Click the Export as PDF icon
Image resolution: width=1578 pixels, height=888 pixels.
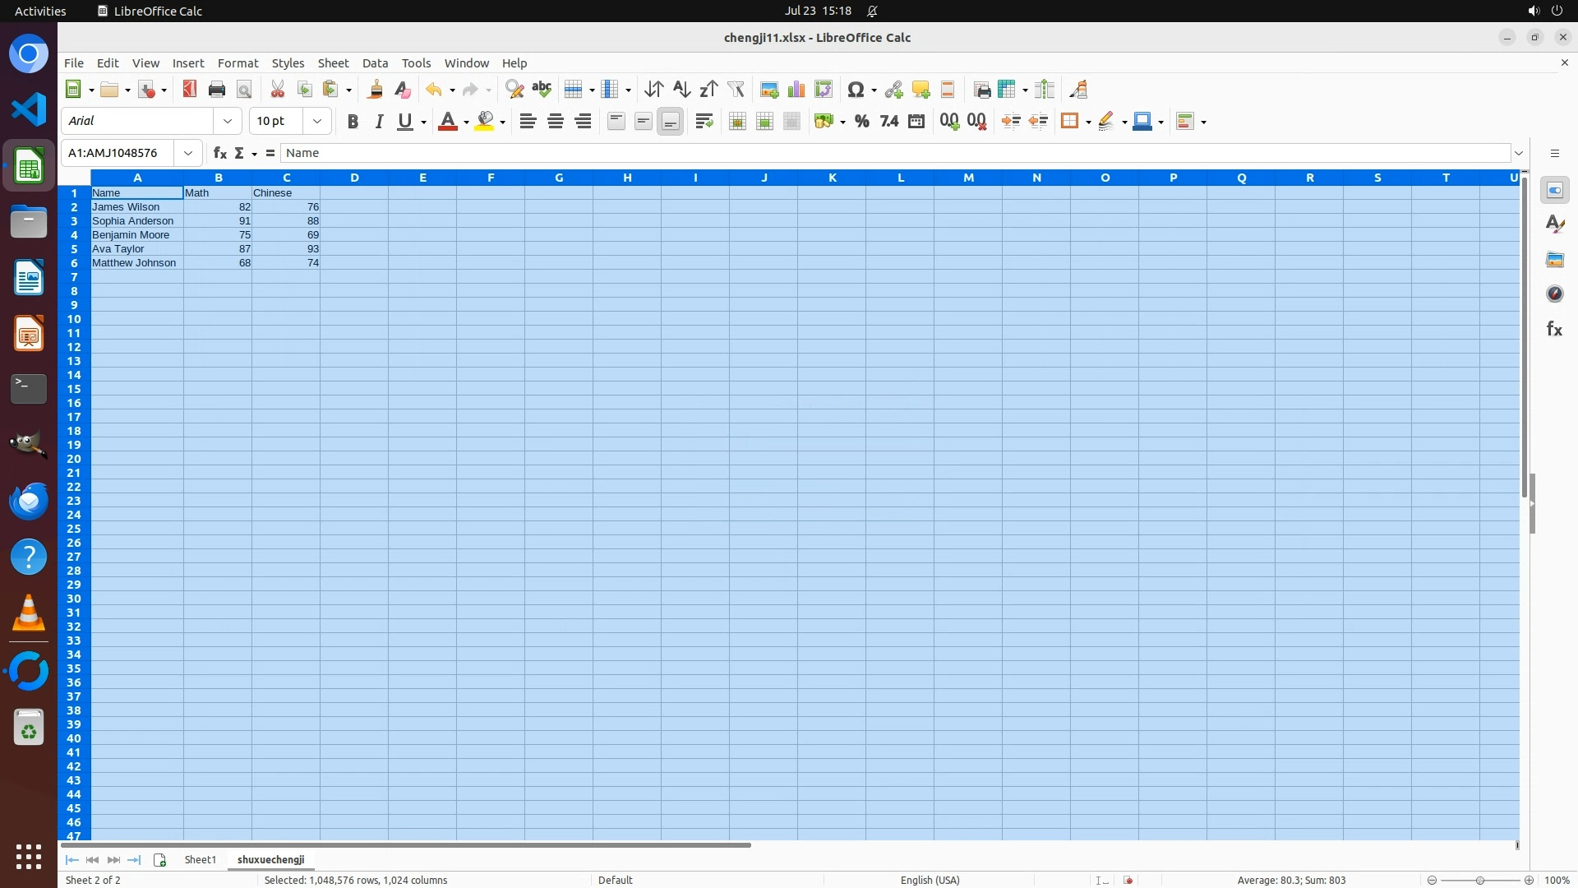point(190,90)
